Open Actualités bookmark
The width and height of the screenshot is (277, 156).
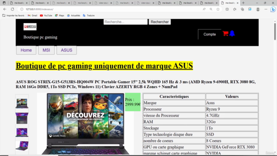(74, 16)
